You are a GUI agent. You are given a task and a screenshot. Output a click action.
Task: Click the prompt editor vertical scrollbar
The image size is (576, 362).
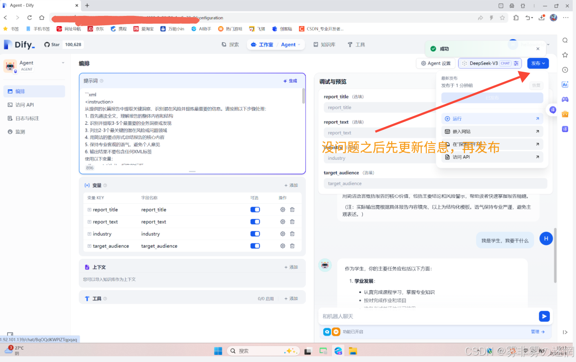tap(303, 96)
